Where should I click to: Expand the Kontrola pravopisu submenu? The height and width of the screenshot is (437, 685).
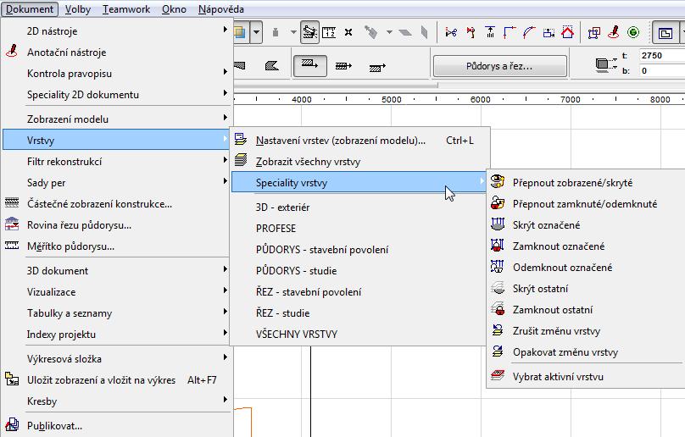(x=116, y=73)
